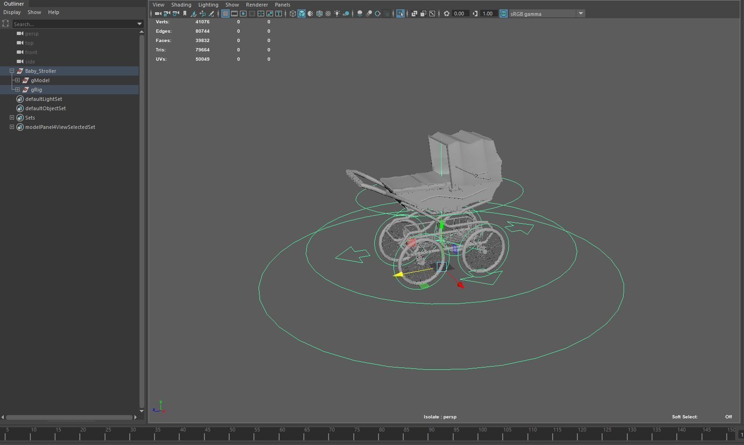Click the defaultLightSet set icon
Viewport: 744px width, 445px height.
[x=20, y=99]
